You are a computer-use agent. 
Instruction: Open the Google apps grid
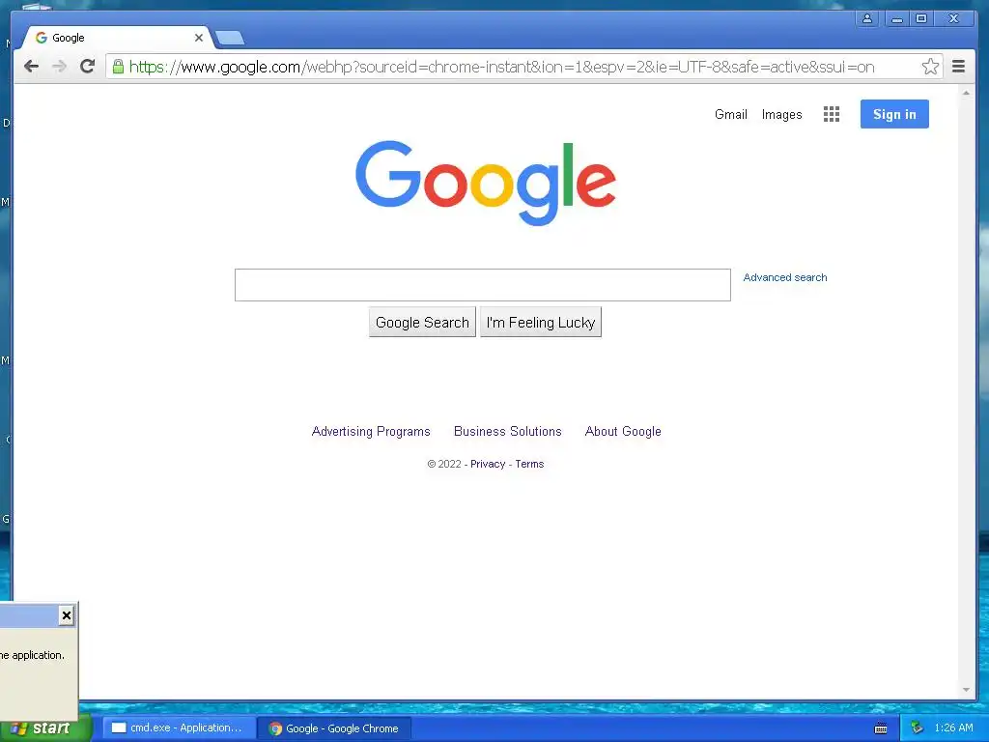tap(832, 114)
